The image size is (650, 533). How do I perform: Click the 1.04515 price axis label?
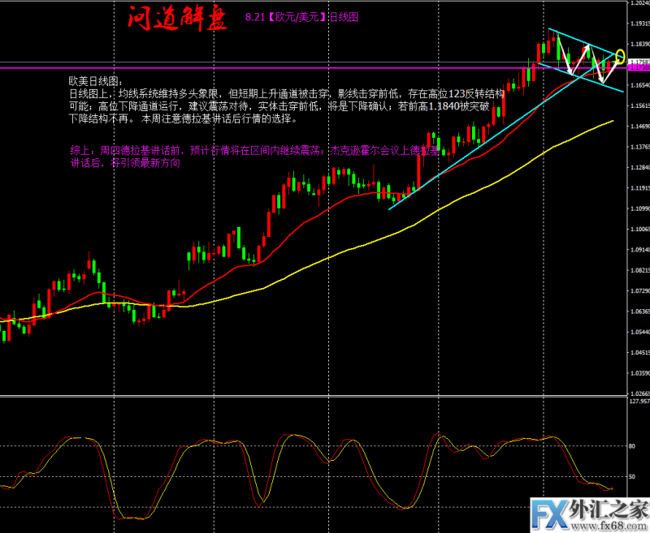639,353
